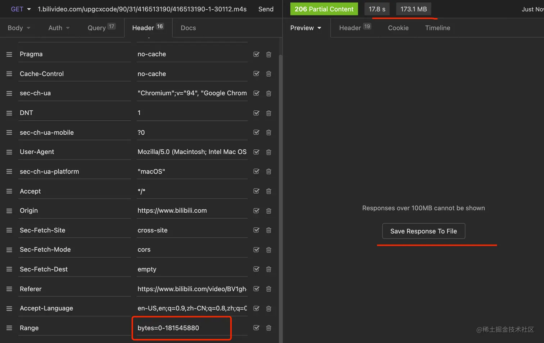Send the request
The width and height of the screenshot is (544, 343).
click(266, 9)
